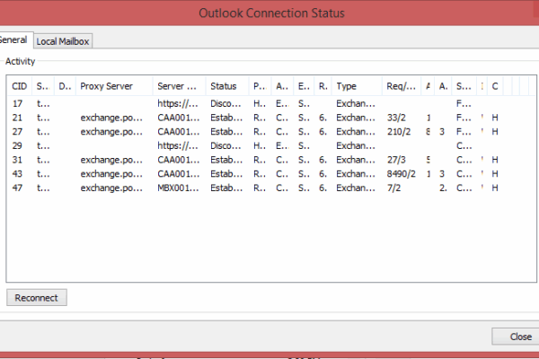Sort by the Proxy Server column header
Image resolution: width=539 pixels, height=359 pixels.
[x=114, y=86]
